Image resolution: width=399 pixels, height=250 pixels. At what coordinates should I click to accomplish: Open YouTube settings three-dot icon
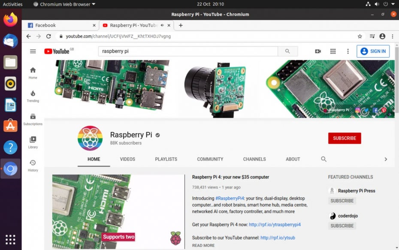coord(348,51)
